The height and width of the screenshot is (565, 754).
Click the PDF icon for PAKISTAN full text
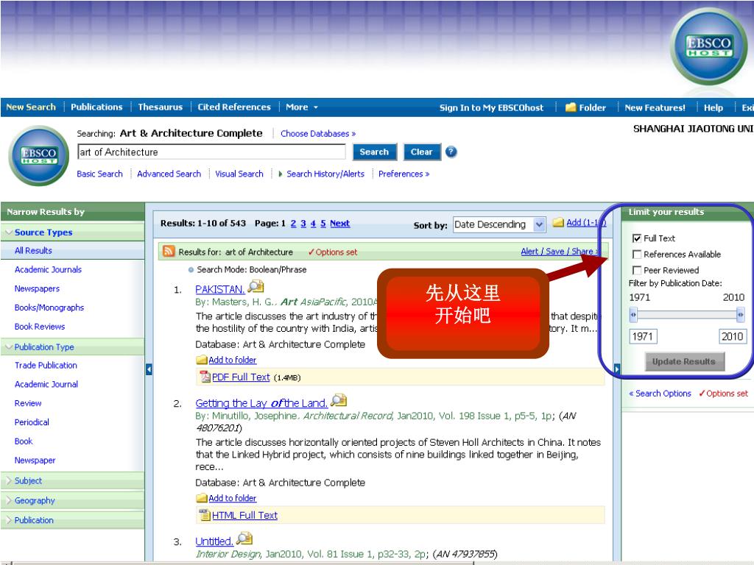tap(205, 377)
